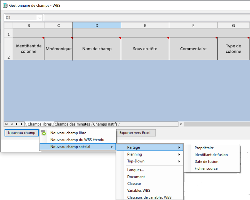Choose Identifiant de fusion option

pyautogui.click(x=211, y=155)
